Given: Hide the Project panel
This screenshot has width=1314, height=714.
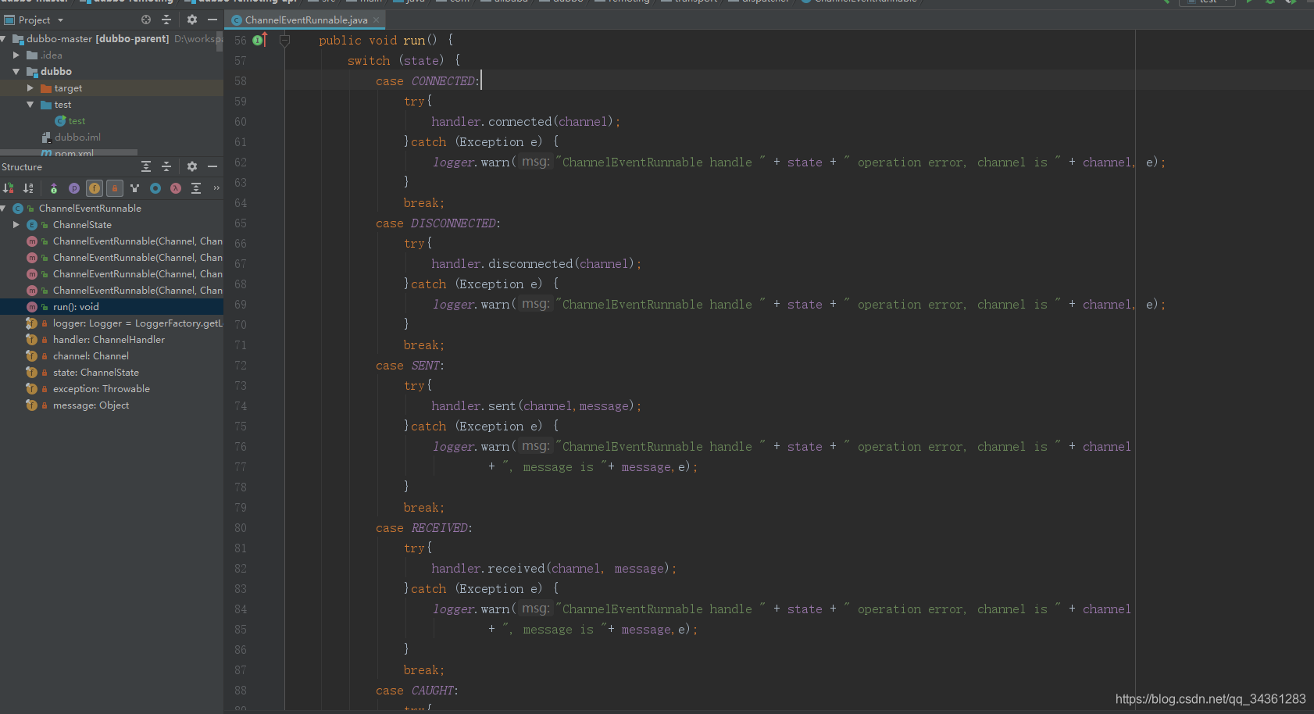Looking at the screenshot, I should tap(212, 20).
